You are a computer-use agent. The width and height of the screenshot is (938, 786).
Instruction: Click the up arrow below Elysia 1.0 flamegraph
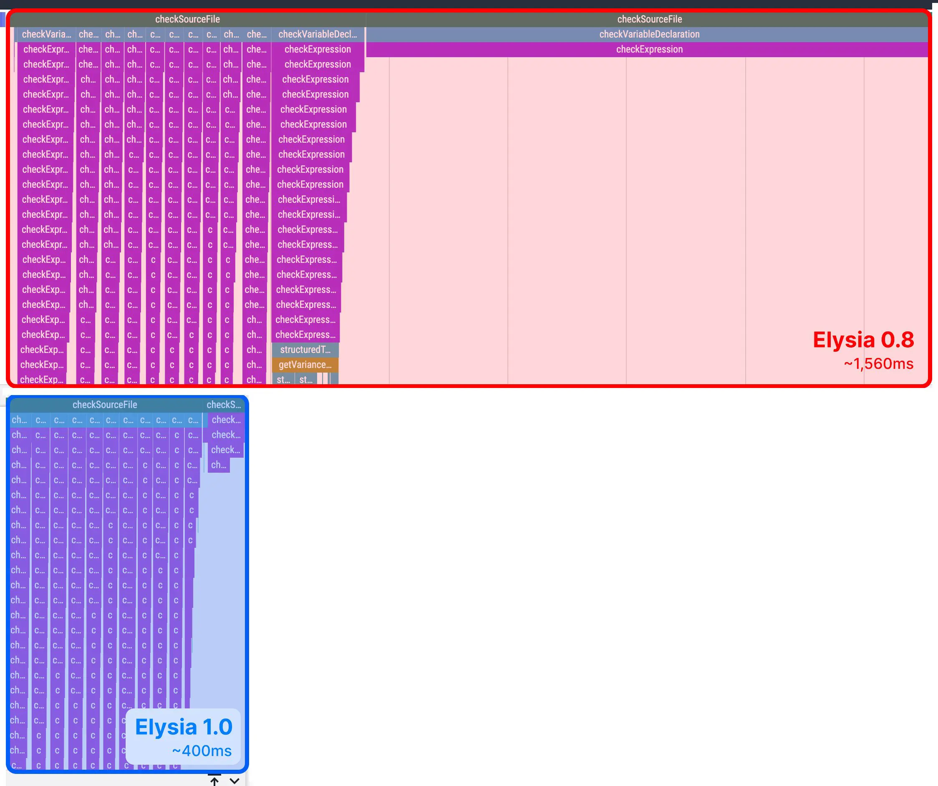(x=215, y=780)
